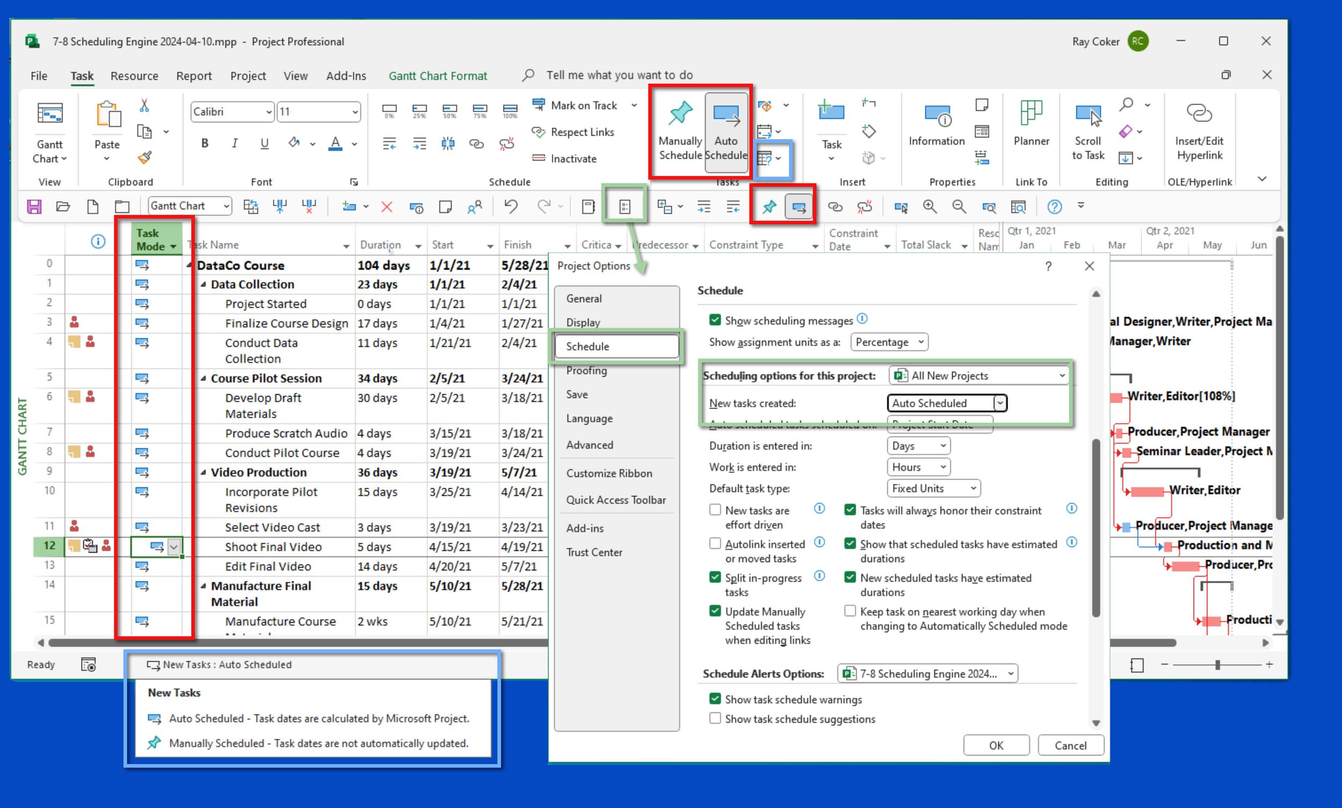The width and height of the screenshot is (1342, 808).
Task: Click the Insert Task ribbon icon
Action: click(831, 111)
